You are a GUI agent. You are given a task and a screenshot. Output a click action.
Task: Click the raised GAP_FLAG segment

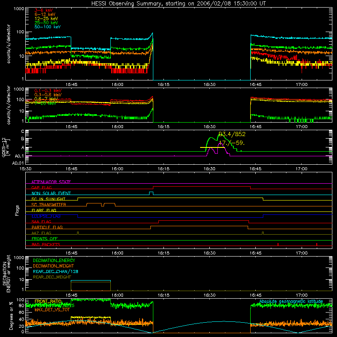(202, 187)
